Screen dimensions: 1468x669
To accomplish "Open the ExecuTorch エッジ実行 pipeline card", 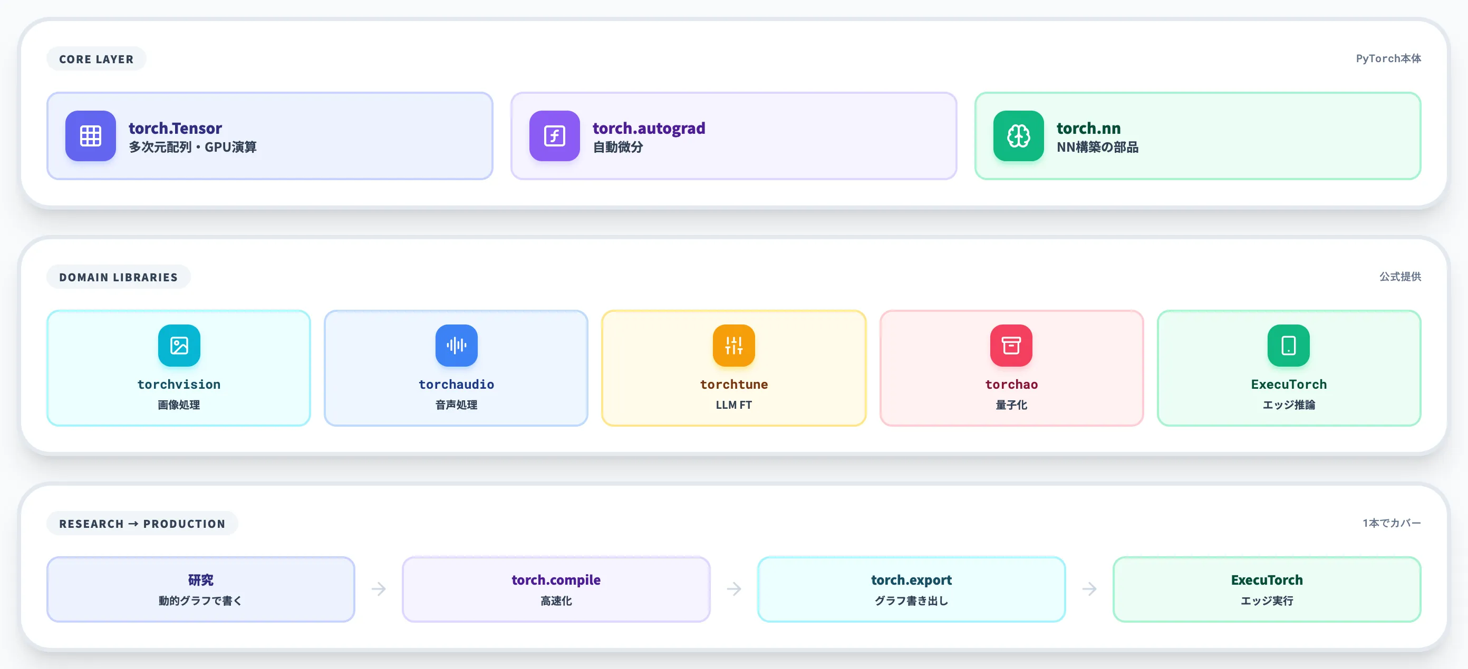I will coord(1267,589).
